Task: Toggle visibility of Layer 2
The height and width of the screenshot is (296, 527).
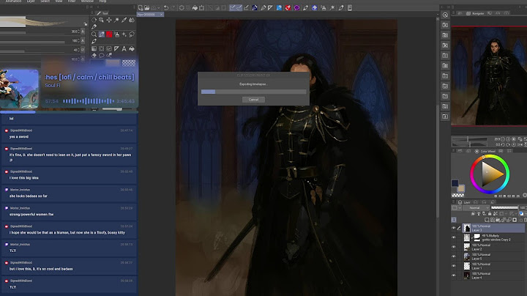Action: click(x=454, y=247)
